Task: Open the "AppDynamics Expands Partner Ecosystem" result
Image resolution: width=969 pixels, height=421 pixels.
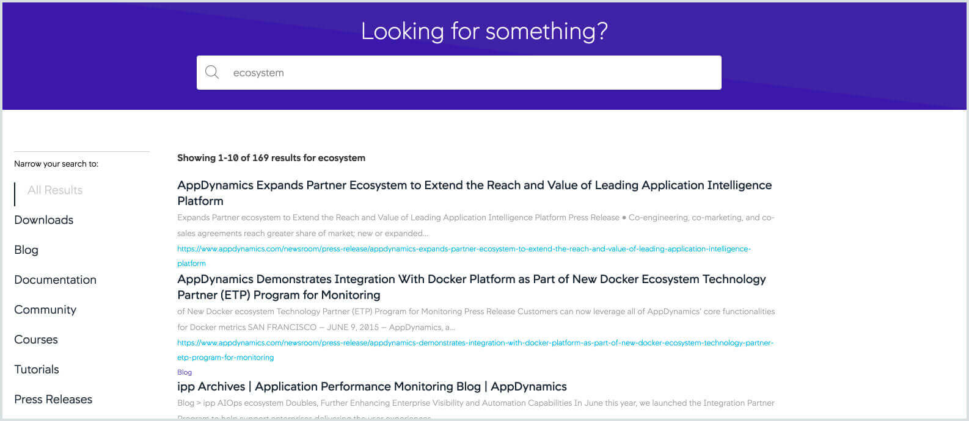Action: click(x=474, y=185)
